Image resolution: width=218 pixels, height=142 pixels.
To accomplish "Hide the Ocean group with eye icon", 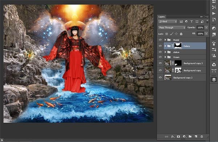I will coord(160,57).
